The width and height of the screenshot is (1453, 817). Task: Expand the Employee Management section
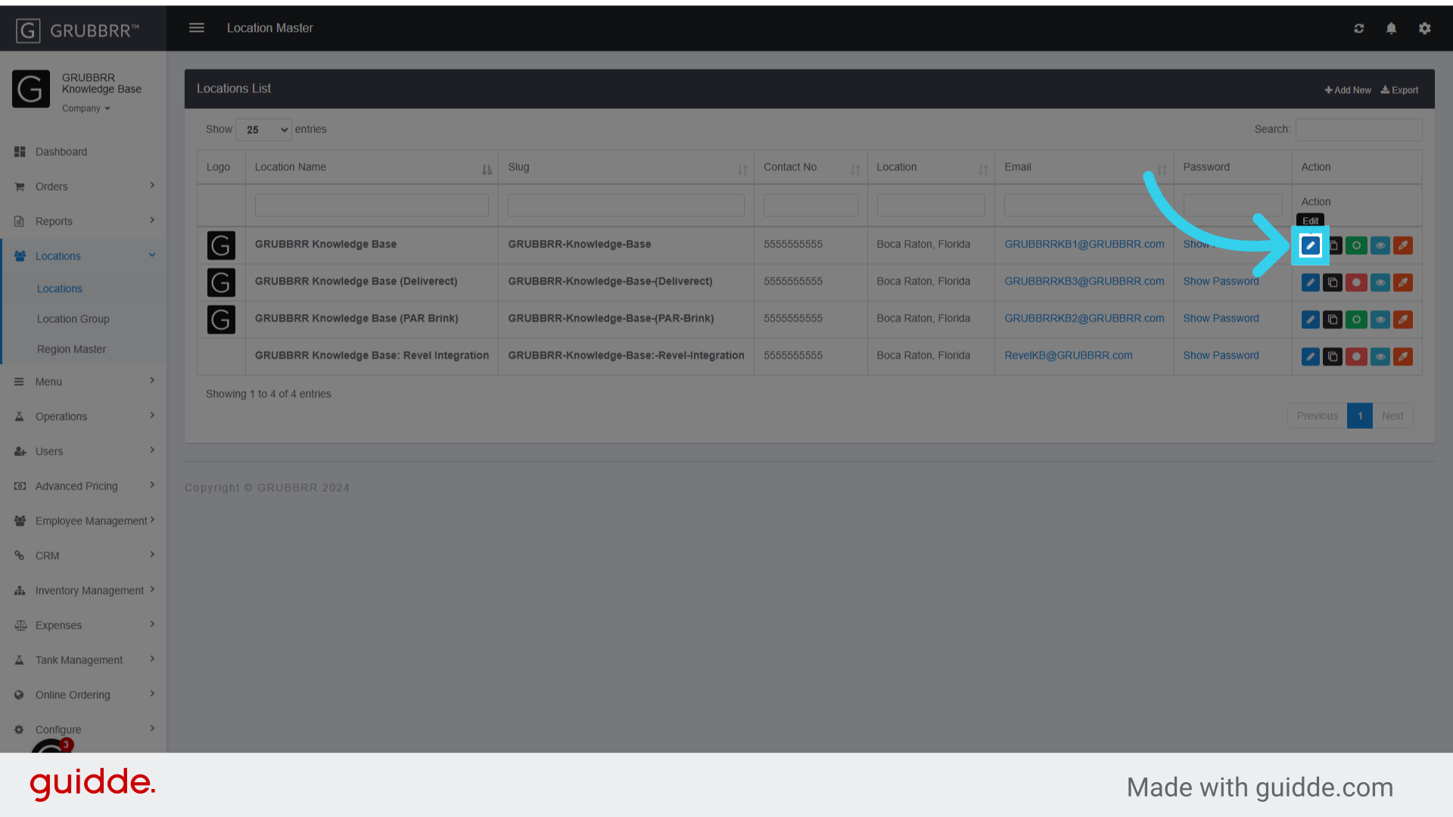pos(83,520)
